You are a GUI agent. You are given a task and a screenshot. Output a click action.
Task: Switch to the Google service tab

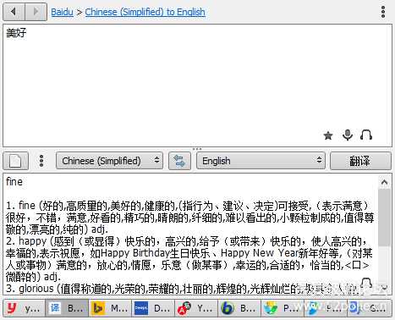(370, 308)
